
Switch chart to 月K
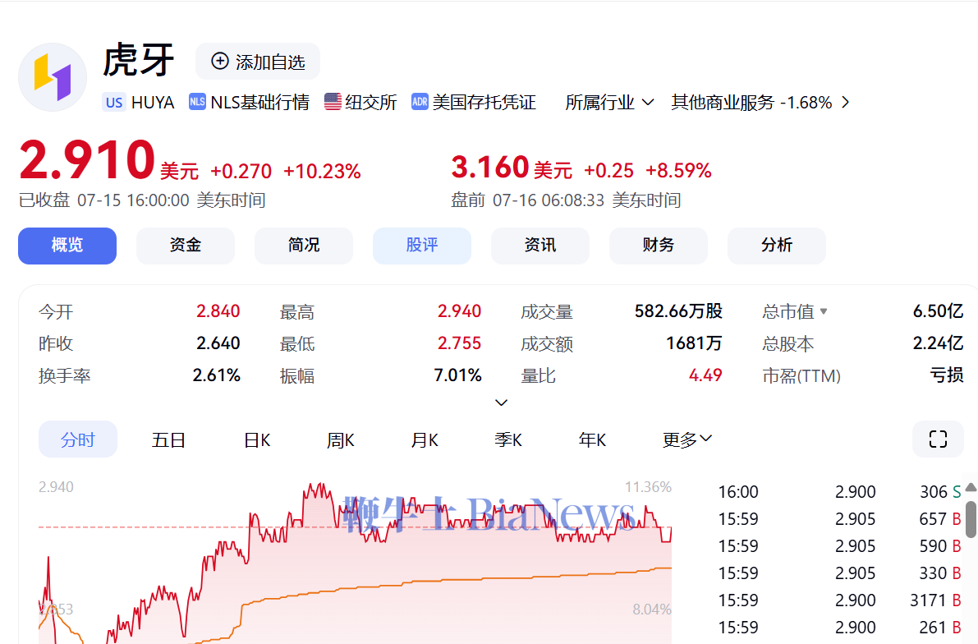(x=425, y=440)
